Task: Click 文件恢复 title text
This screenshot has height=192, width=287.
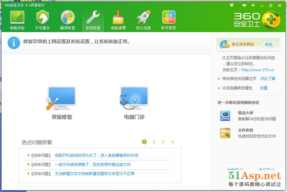Action: (x=246, y=130)
